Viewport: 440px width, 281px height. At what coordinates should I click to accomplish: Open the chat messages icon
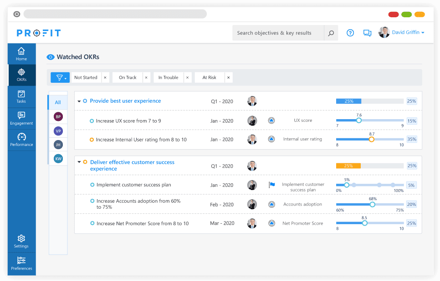[x=367, y=33]
